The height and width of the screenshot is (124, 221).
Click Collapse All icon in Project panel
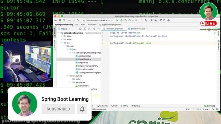click(x=89, y=29)
